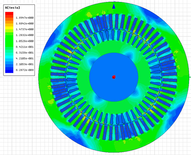Click the 8.4211e-001 legend value

pyautogui.click(x=25, y=47)
